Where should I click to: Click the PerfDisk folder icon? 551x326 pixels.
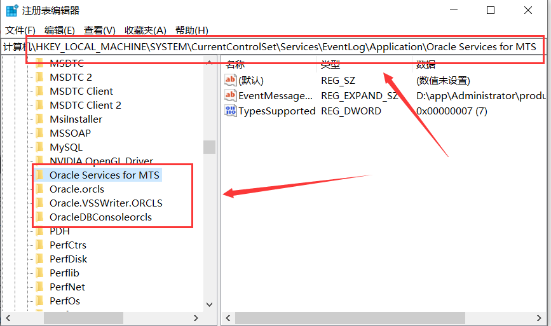(39, 259)
